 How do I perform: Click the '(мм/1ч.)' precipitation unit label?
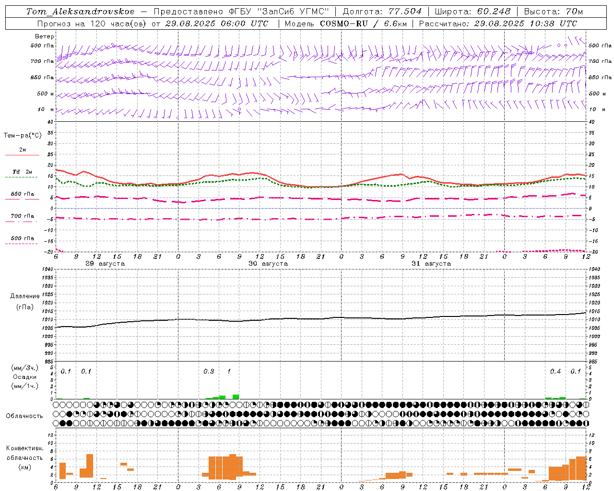[25, 386]
